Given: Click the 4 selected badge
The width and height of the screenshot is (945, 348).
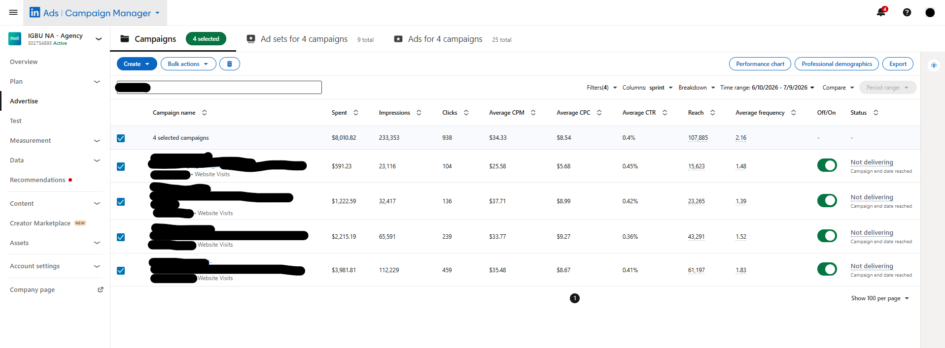Looking at the screenshot, I should click(x=206, y=39).
